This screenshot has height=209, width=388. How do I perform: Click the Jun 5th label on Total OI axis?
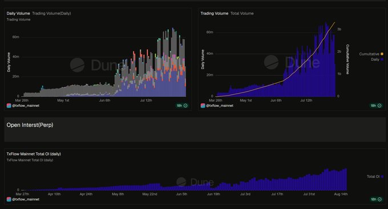click(181, 194)
